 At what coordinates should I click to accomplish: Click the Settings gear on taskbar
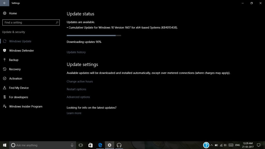[x=109, y=145]
